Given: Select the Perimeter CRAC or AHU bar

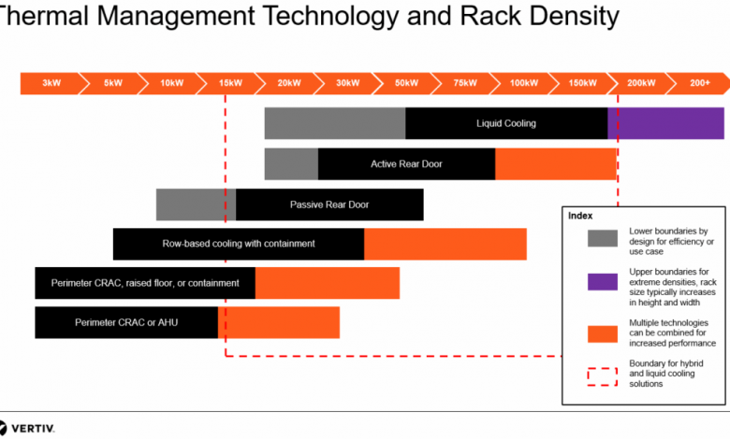Looking at the screenshot, I should click(x=126, y=322).
